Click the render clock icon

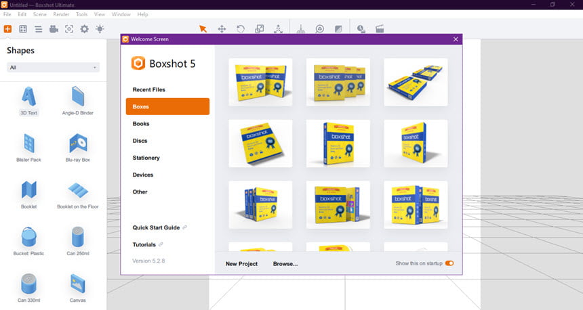point(361,28)
